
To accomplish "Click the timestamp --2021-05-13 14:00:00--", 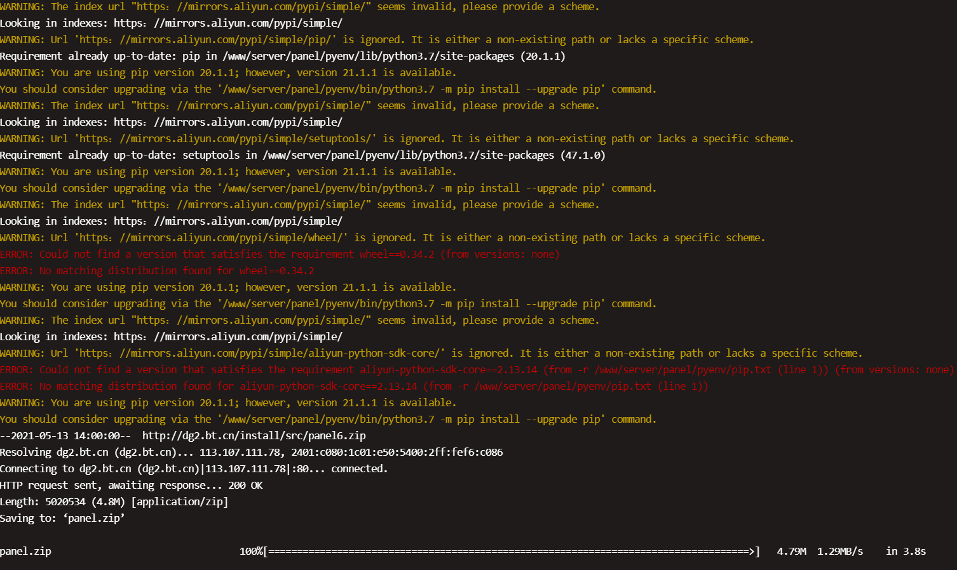I will tap(65, 435).
